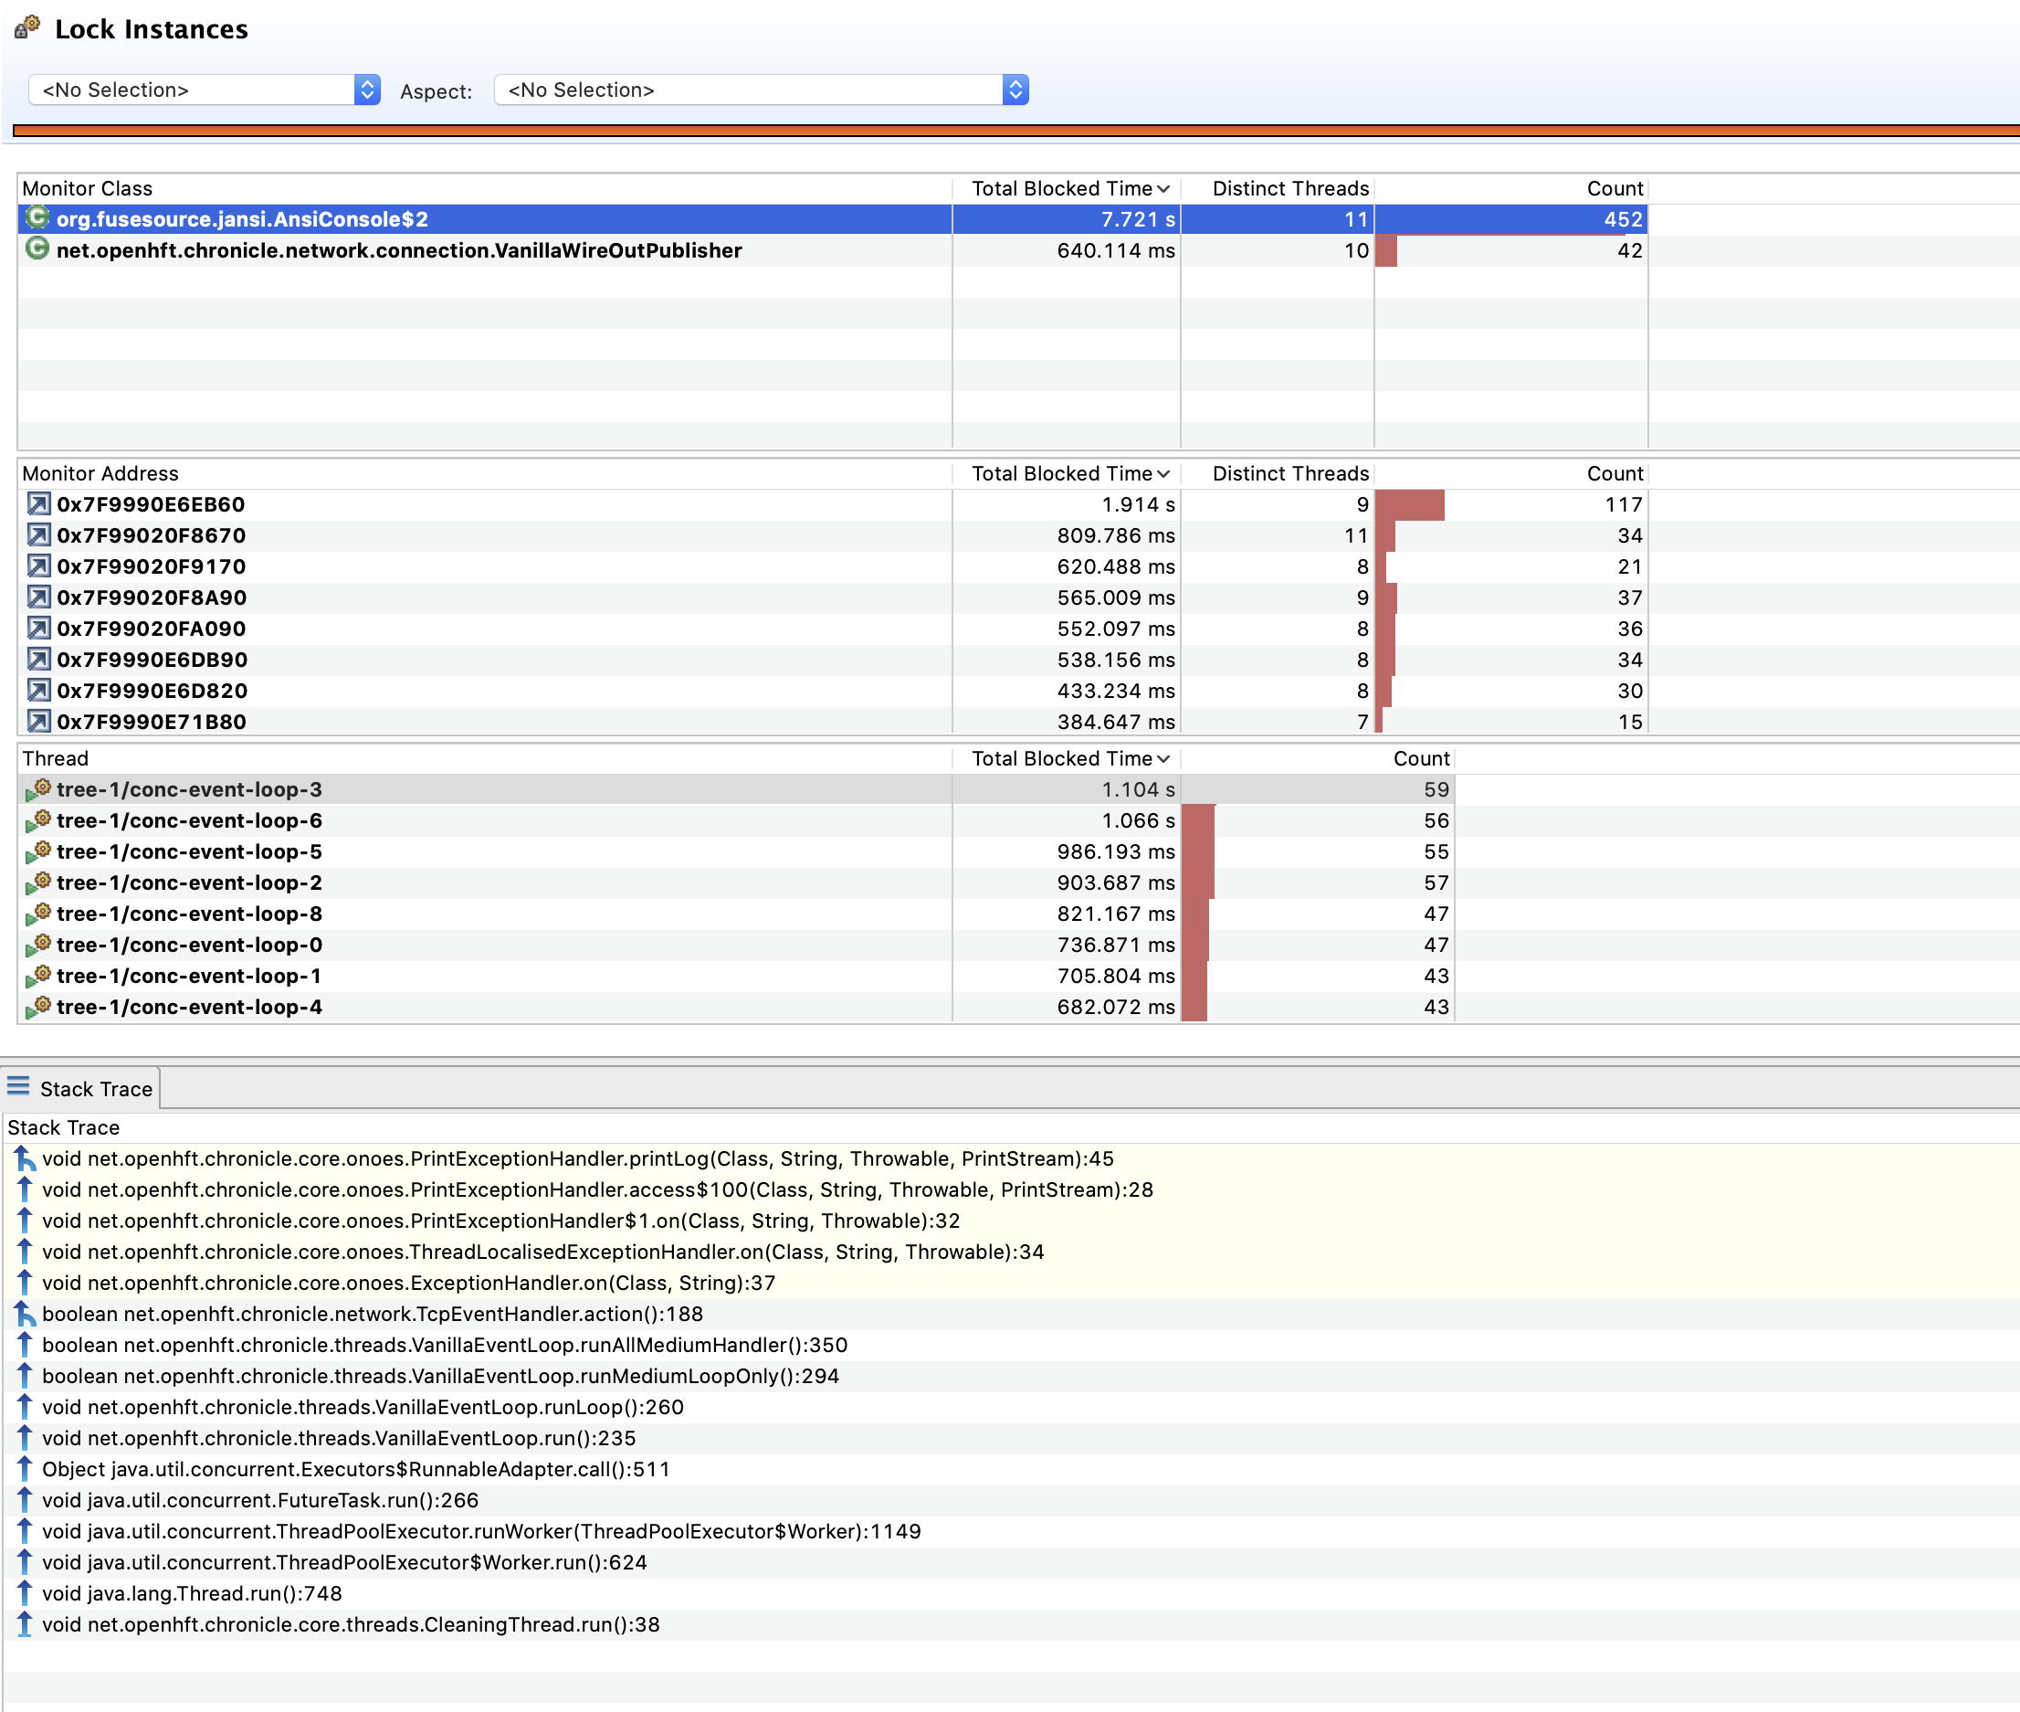Viewport: 2020px width, 1712px height.
Task: Click the hamburger icon on the Stack Trace tab
Action: point(17,1087)
